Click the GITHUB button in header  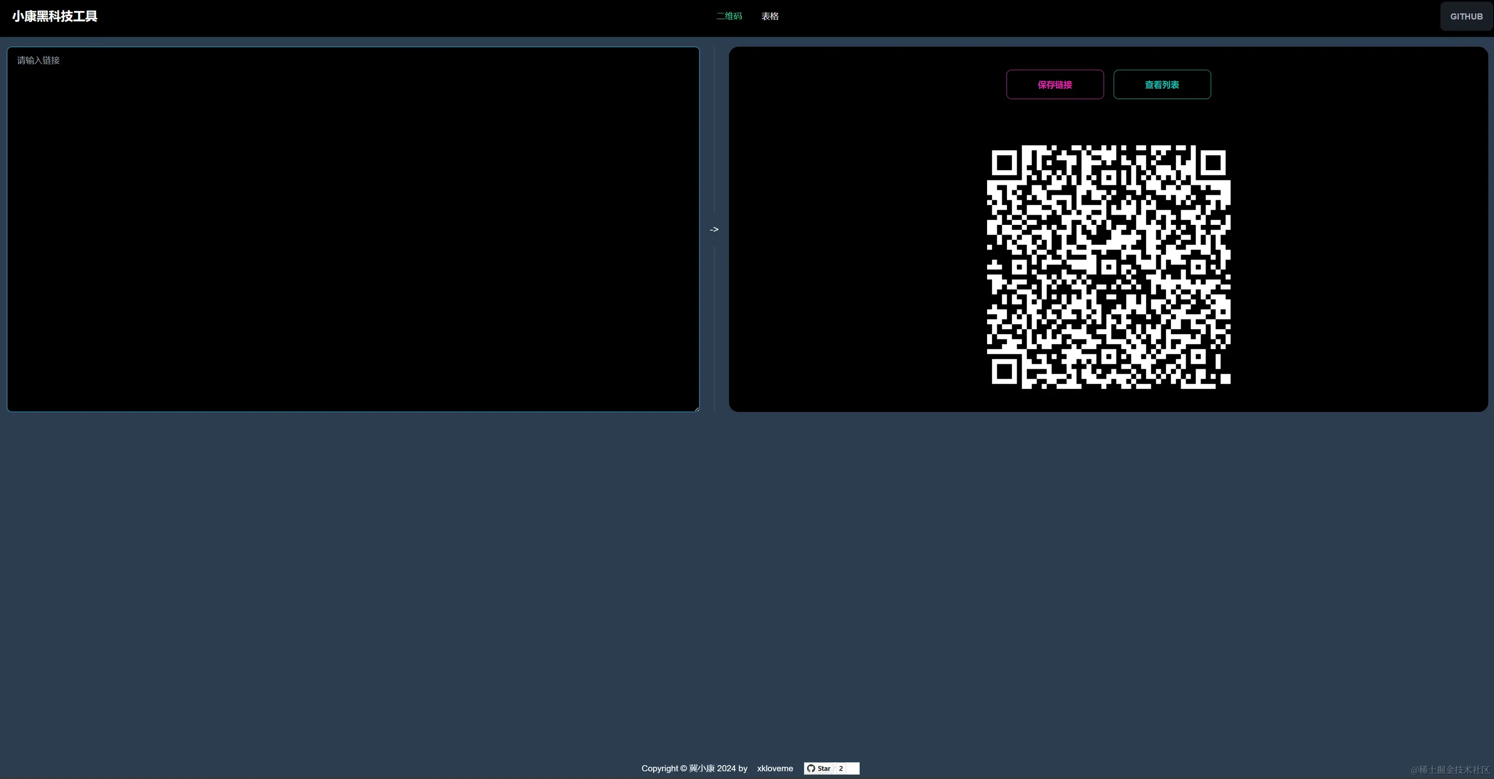pyautogui.click(x=1465, y=16)
